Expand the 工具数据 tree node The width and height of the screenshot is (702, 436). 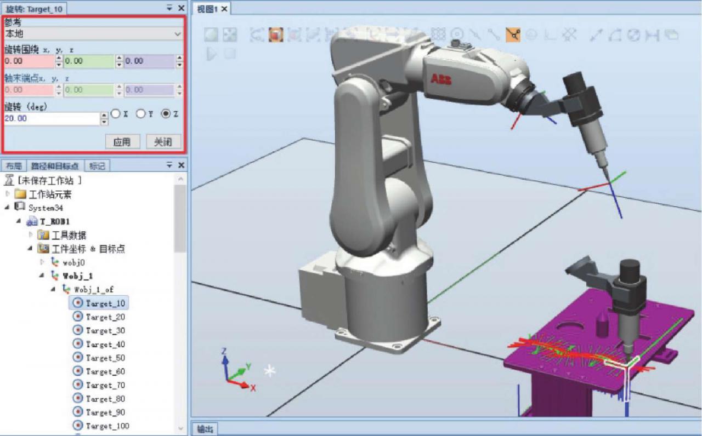[x=31, y=235]
